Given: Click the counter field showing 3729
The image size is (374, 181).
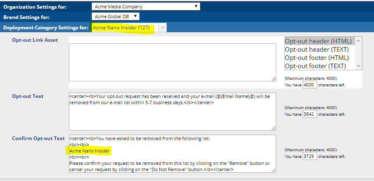Looking at the screenshot, I should click(x=310, y=157).
